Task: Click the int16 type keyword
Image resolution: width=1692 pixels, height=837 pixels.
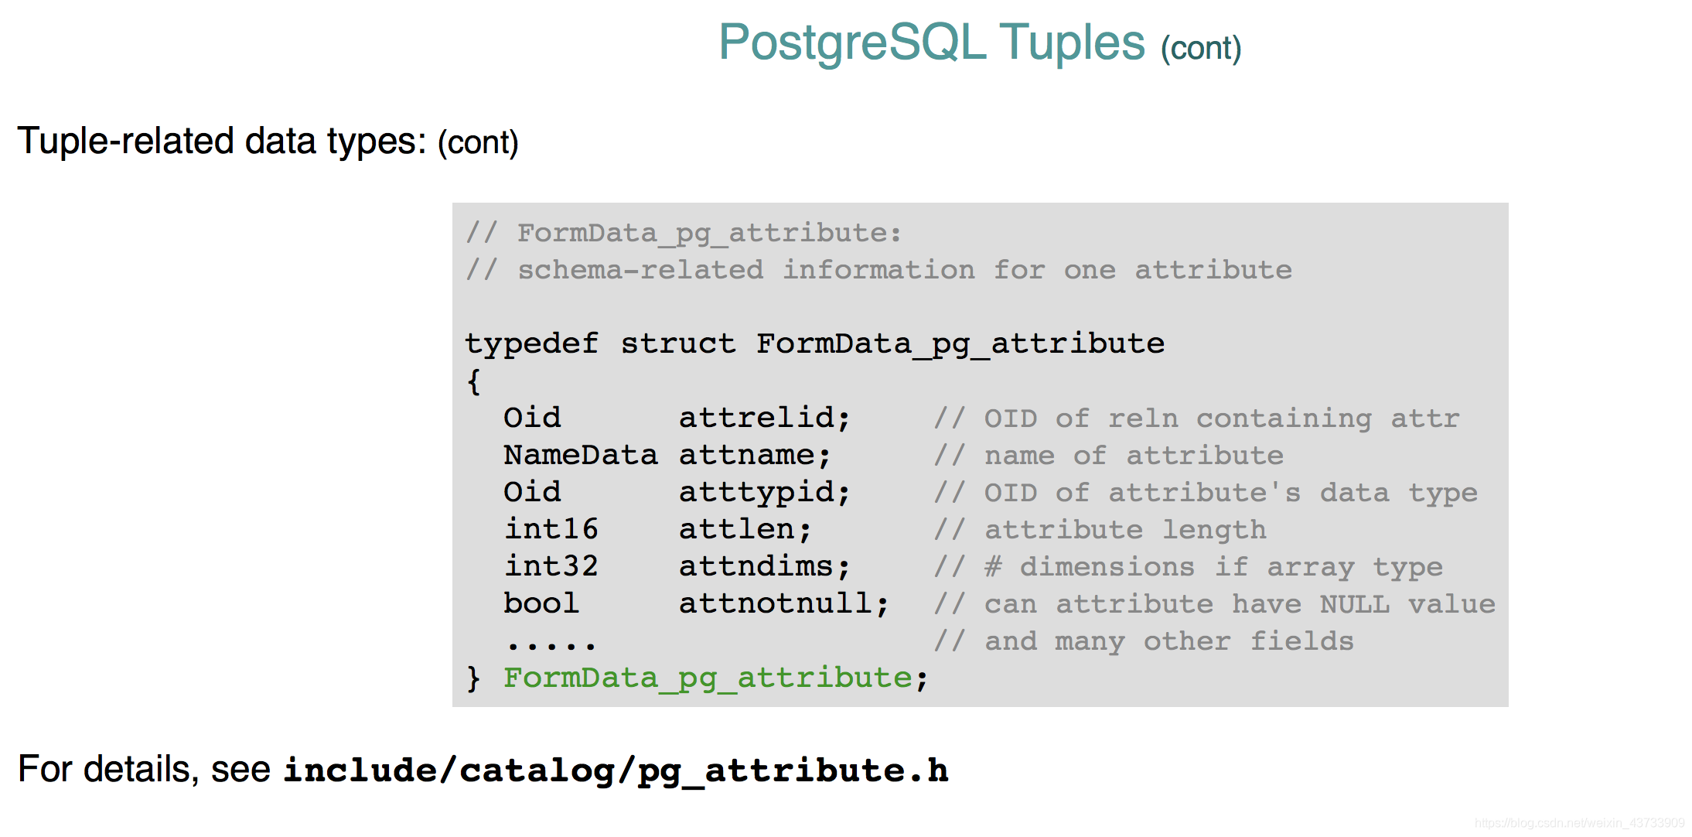Action: click(551, 529)
